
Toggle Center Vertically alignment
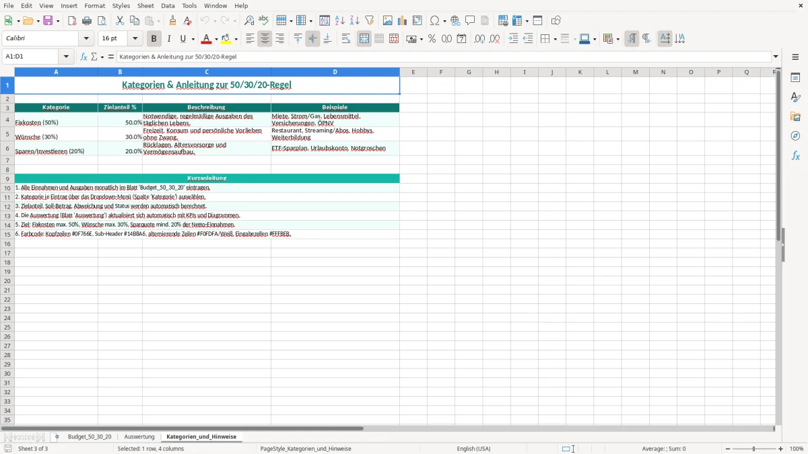click(312, 39)
